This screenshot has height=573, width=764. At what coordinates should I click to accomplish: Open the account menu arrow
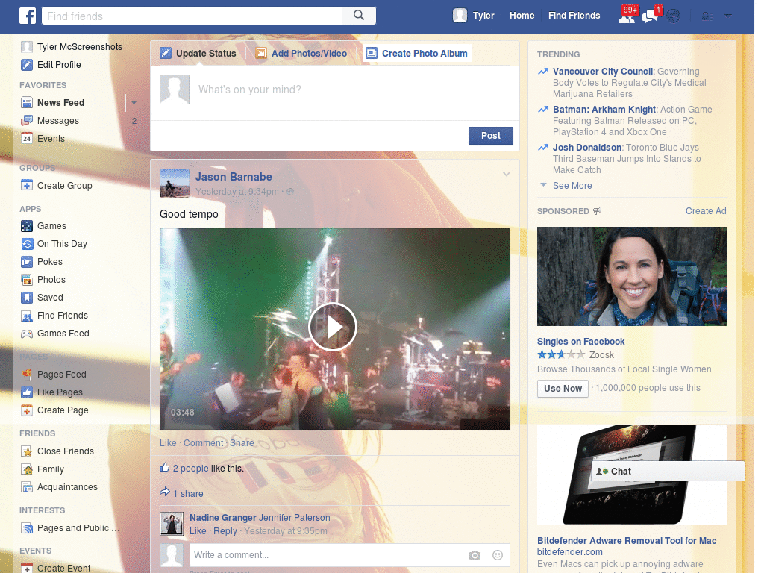click(728, 16)
